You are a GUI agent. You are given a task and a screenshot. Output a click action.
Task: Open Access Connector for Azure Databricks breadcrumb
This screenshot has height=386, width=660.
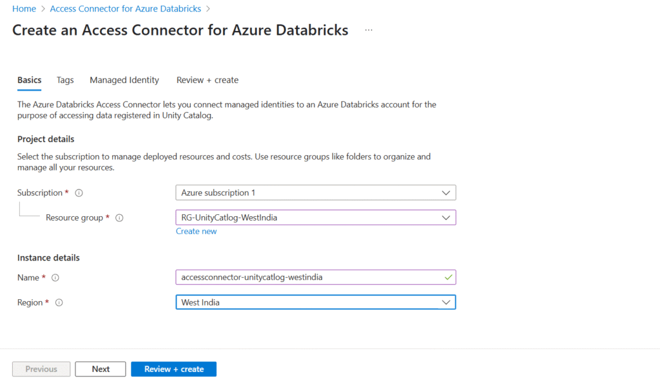tap(126, 9)
